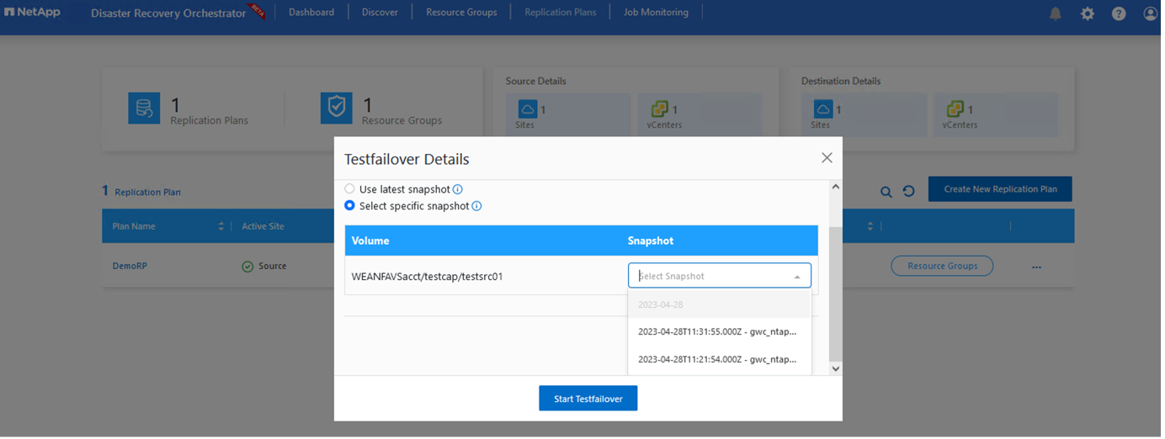Image resolution: width=1165 pixels, height=439 pixels.
Task: Select the Select specific snapshot radio button
Action: tap(351, 206)
